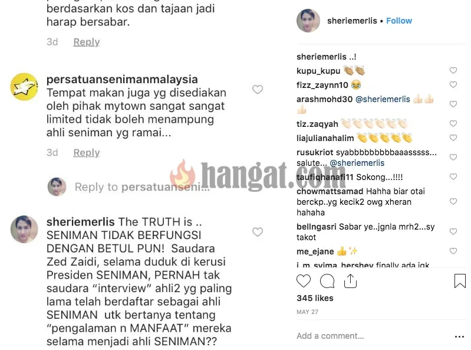Follow sheriemerlis
This screenshot has width=471, height=350.
pyautogui.click(x=399, y=21)
